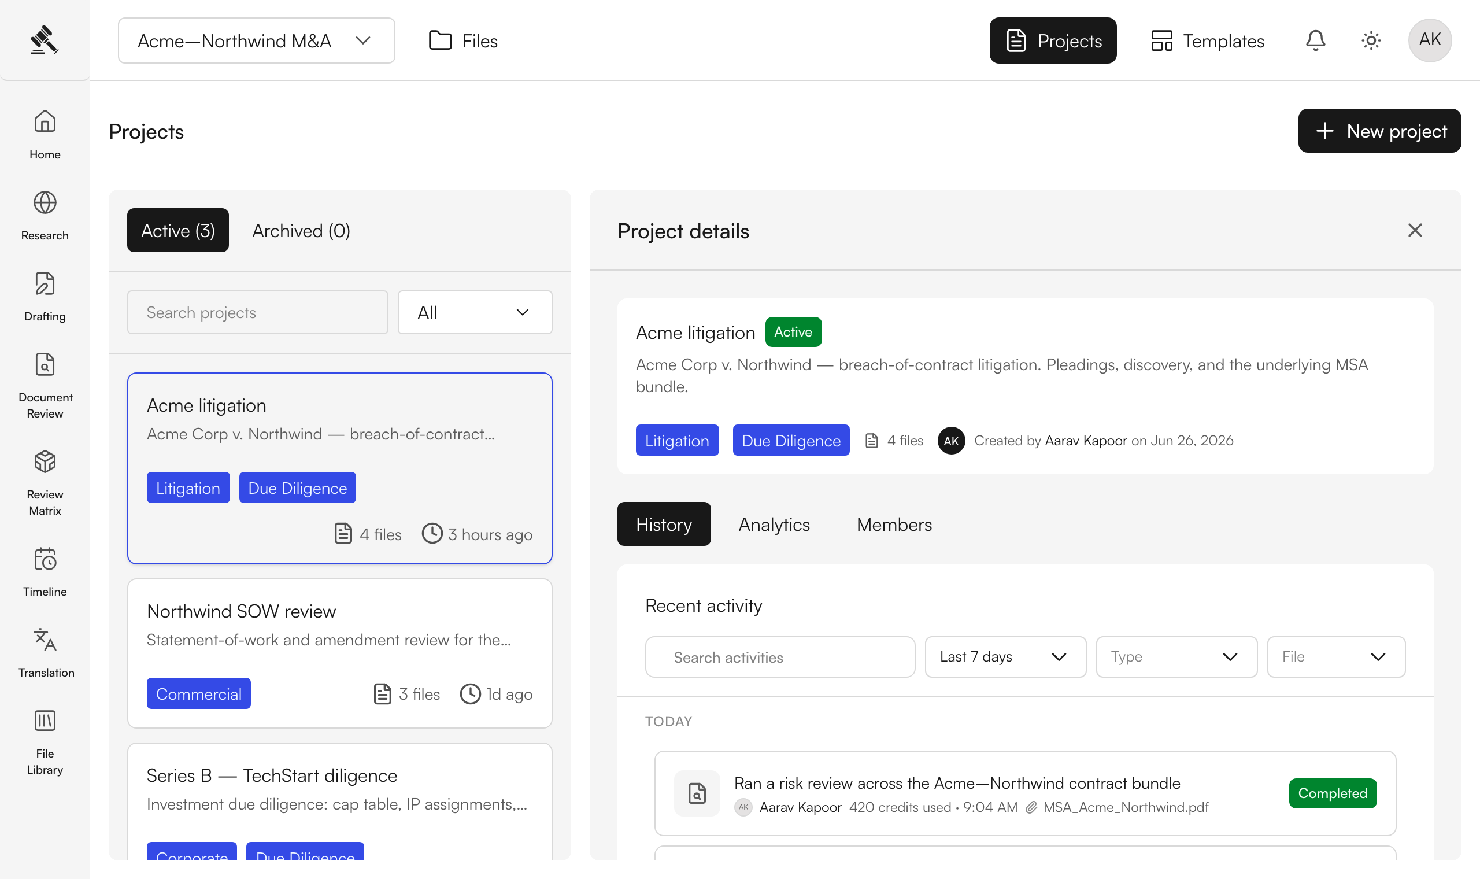Toggle light theme sun icon

pyautogui.click(x=1371, y=40)
